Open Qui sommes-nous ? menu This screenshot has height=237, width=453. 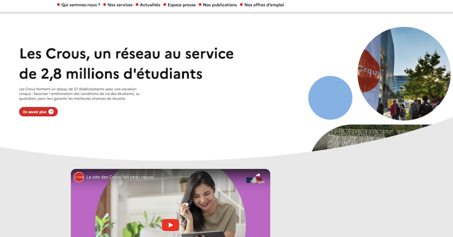click(81, 5)
